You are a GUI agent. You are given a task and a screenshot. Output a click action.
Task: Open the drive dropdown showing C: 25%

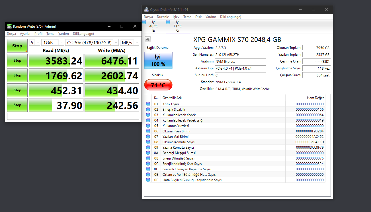point(92,43)
